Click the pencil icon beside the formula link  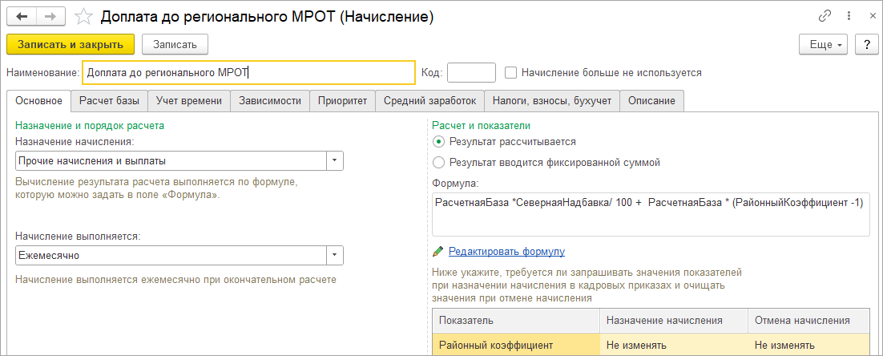pyautogui.click(x=437, y=252)
